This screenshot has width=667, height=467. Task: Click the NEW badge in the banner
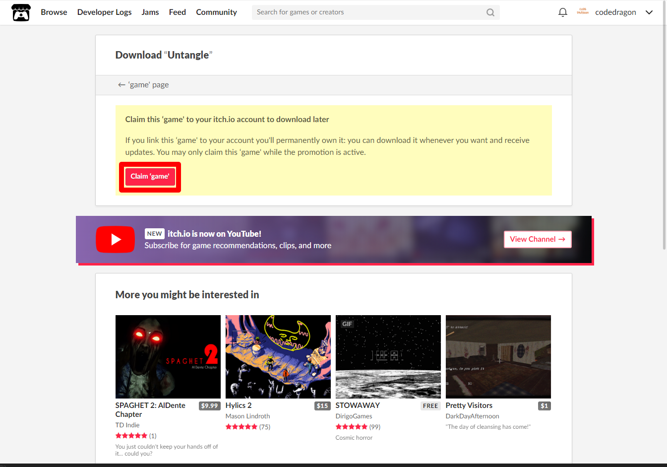(155, 234)
